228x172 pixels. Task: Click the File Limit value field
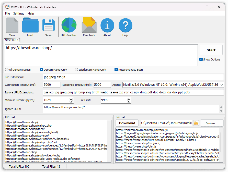click(x=114, y=100)
